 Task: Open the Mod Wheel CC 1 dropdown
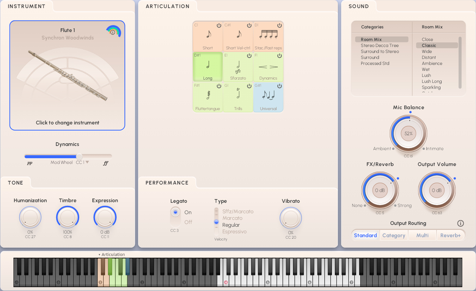click(x=87, y=162)
